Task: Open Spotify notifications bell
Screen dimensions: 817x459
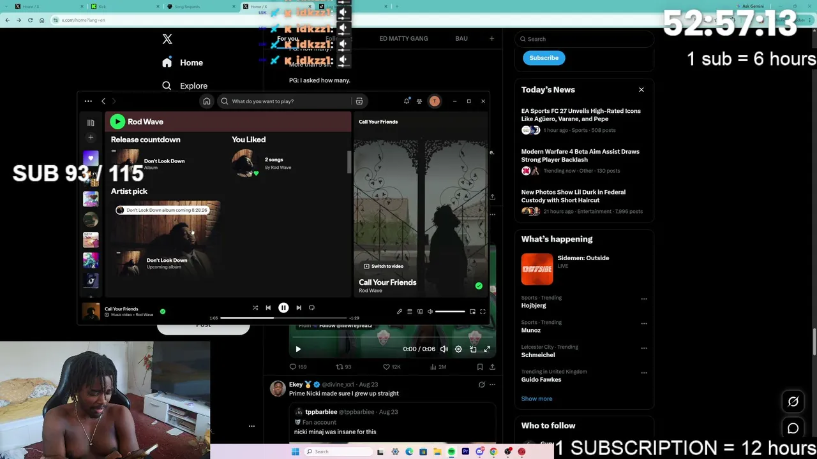Action: [407, 101]
